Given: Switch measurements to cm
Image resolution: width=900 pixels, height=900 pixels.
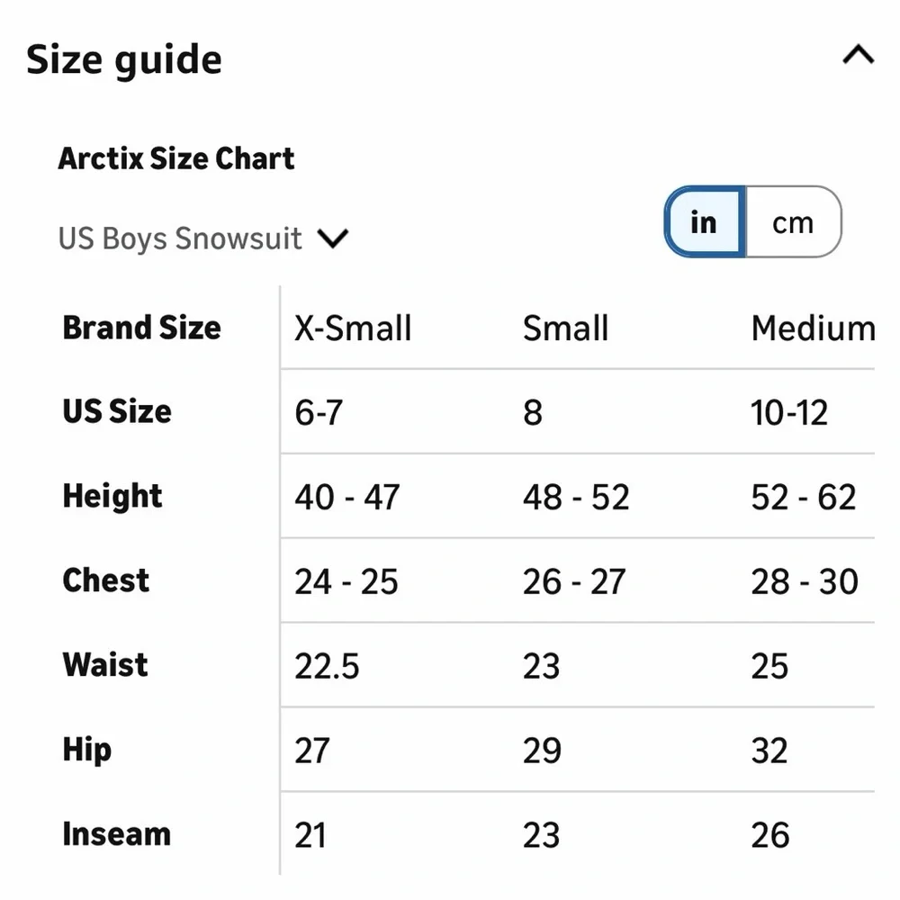Looking at the screenshot, I should tap(792, 222).
